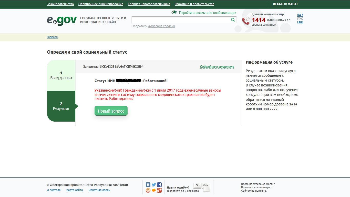Open Кабинет налогоплательщика menu item
Viewport: 350px width, 197px height.
149,4
